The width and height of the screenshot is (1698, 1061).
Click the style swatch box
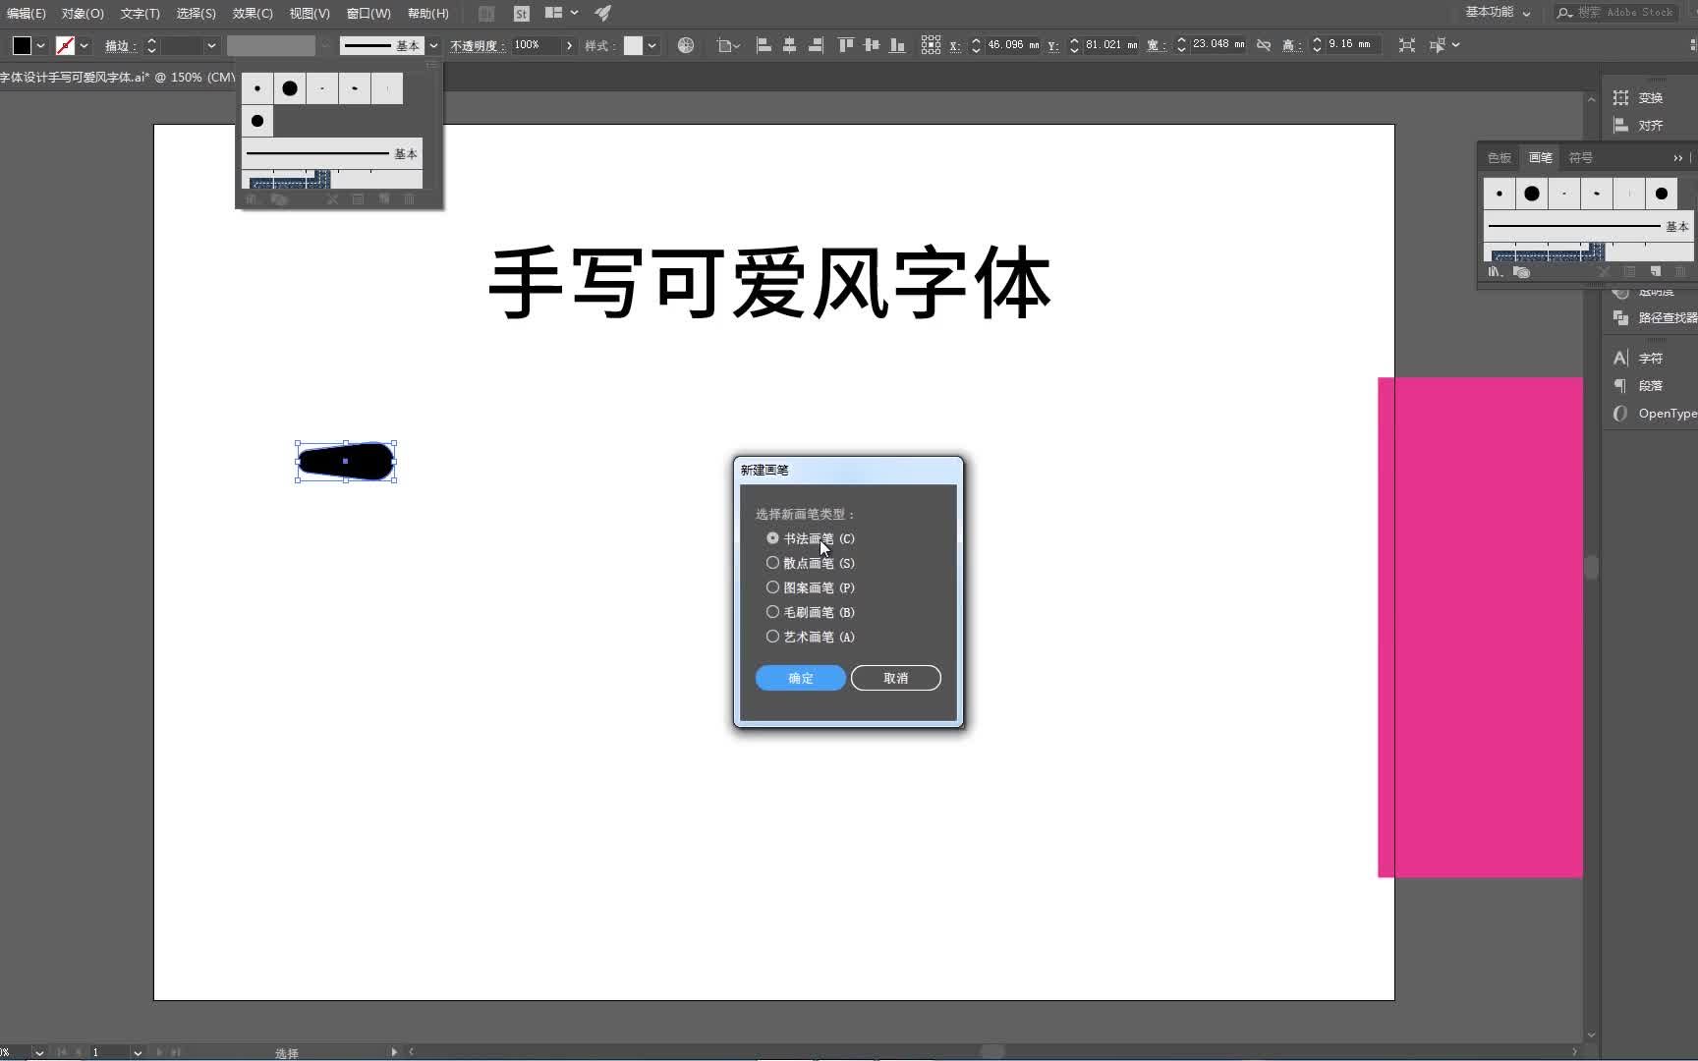[634, 45]
